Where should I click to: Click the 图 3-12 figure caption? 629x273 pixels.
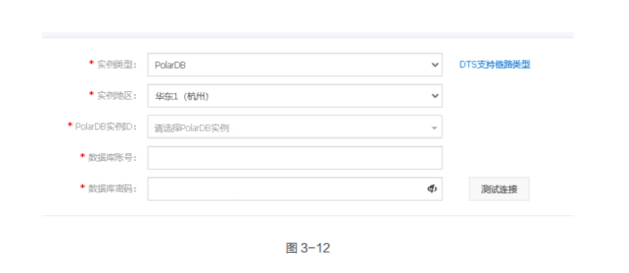pyautogui.click(x=308, y=248)
